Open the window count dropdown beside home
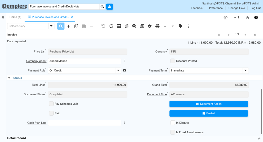Viewport: 263px width, 142px height. pos(236,17)
